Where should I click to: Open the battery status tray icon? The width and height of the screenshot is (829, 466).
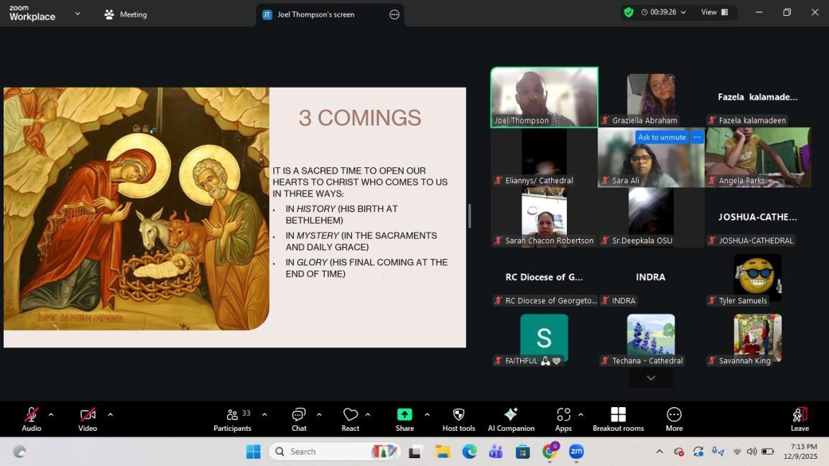coord(768,452)
